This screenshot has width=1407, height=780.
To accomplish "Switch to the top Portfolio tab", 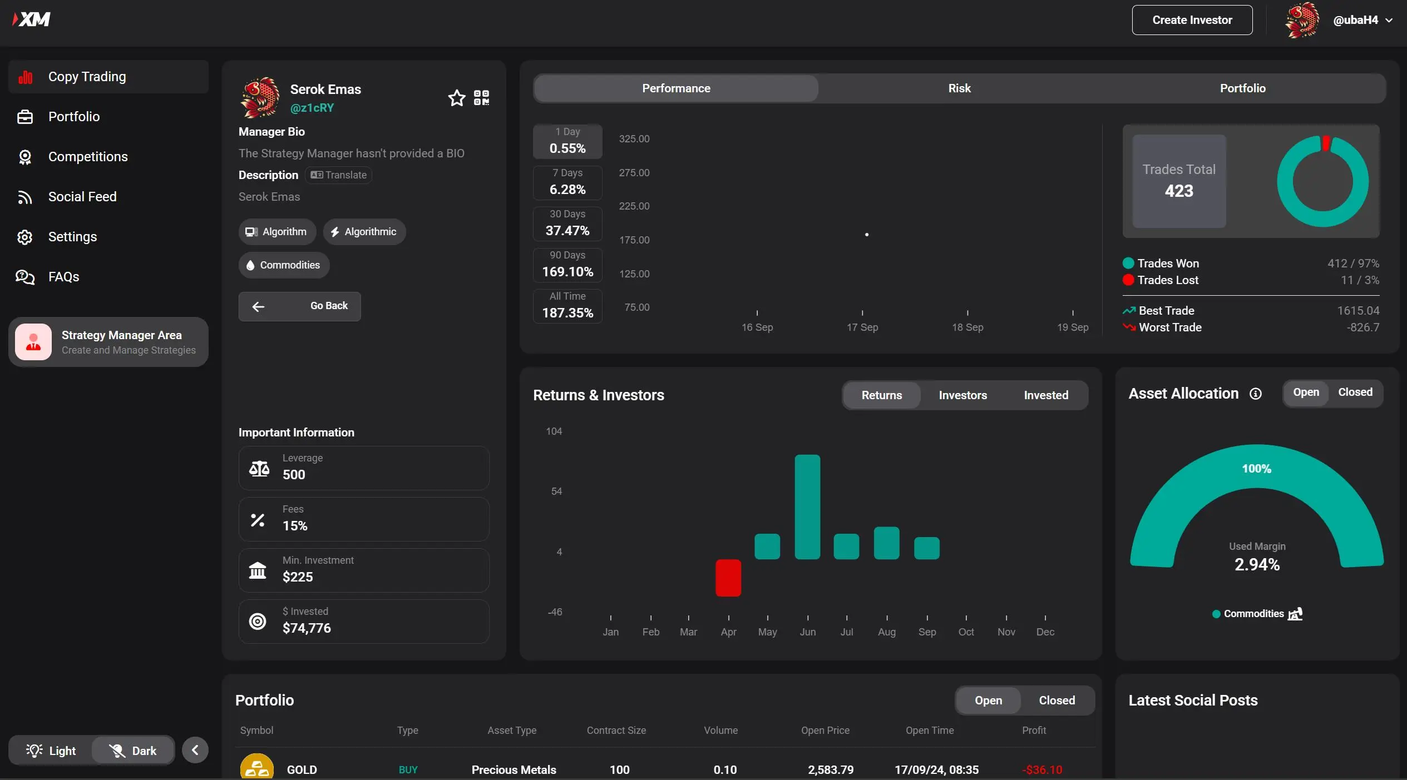I will (x=1242, y=88).
